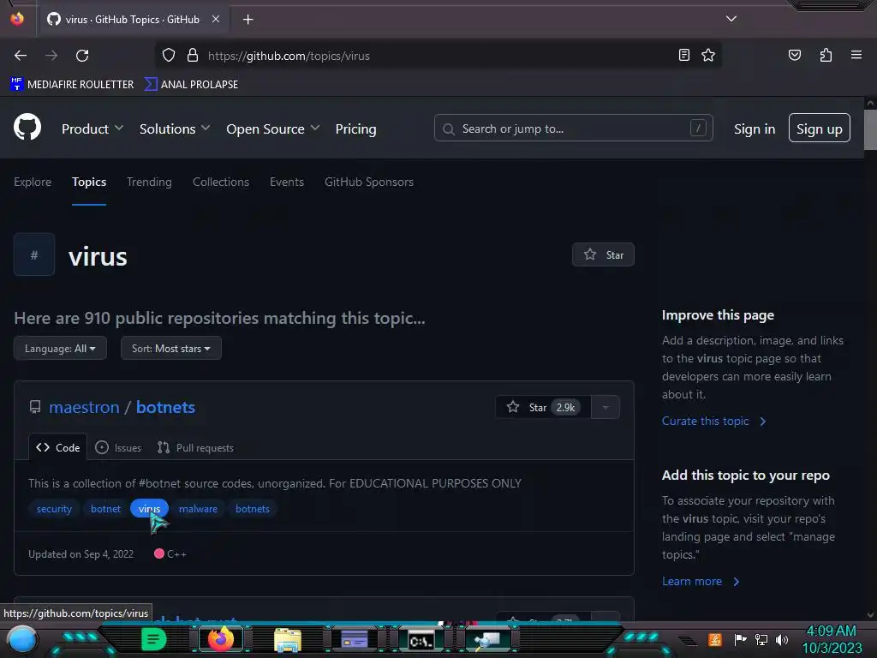Open the maestron user link

pyautogui.click(x=85, y=407)
